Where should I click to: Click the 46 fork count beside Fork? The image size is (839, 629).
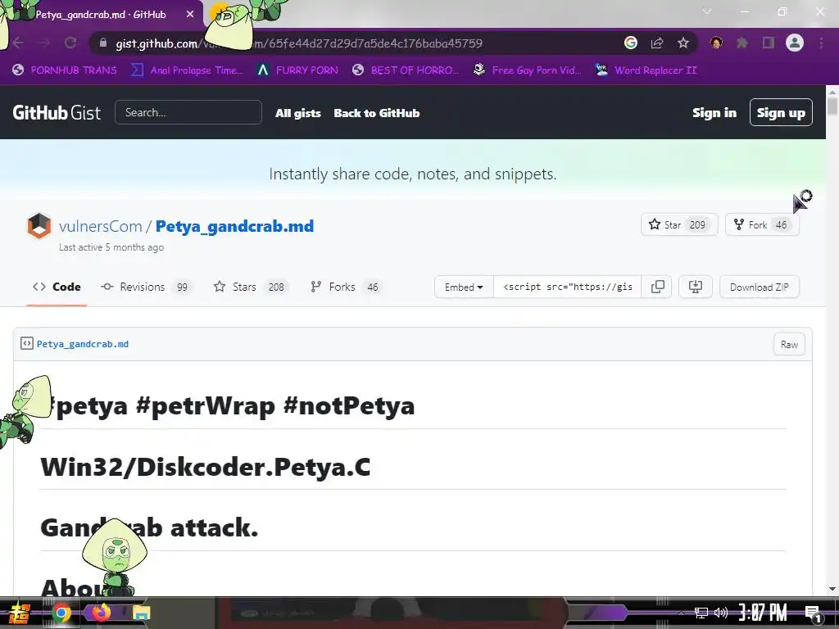[781, 224]
